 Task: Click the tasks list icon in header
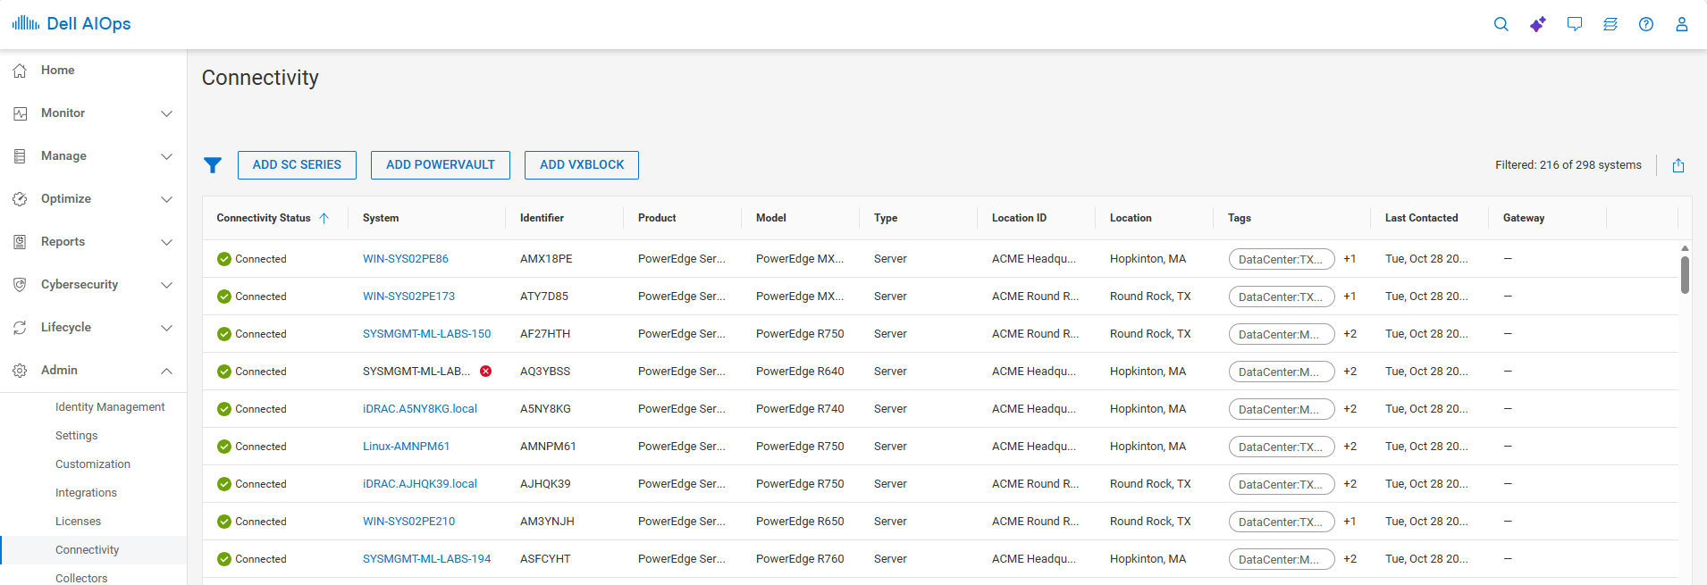click(x=1610, y=24)
